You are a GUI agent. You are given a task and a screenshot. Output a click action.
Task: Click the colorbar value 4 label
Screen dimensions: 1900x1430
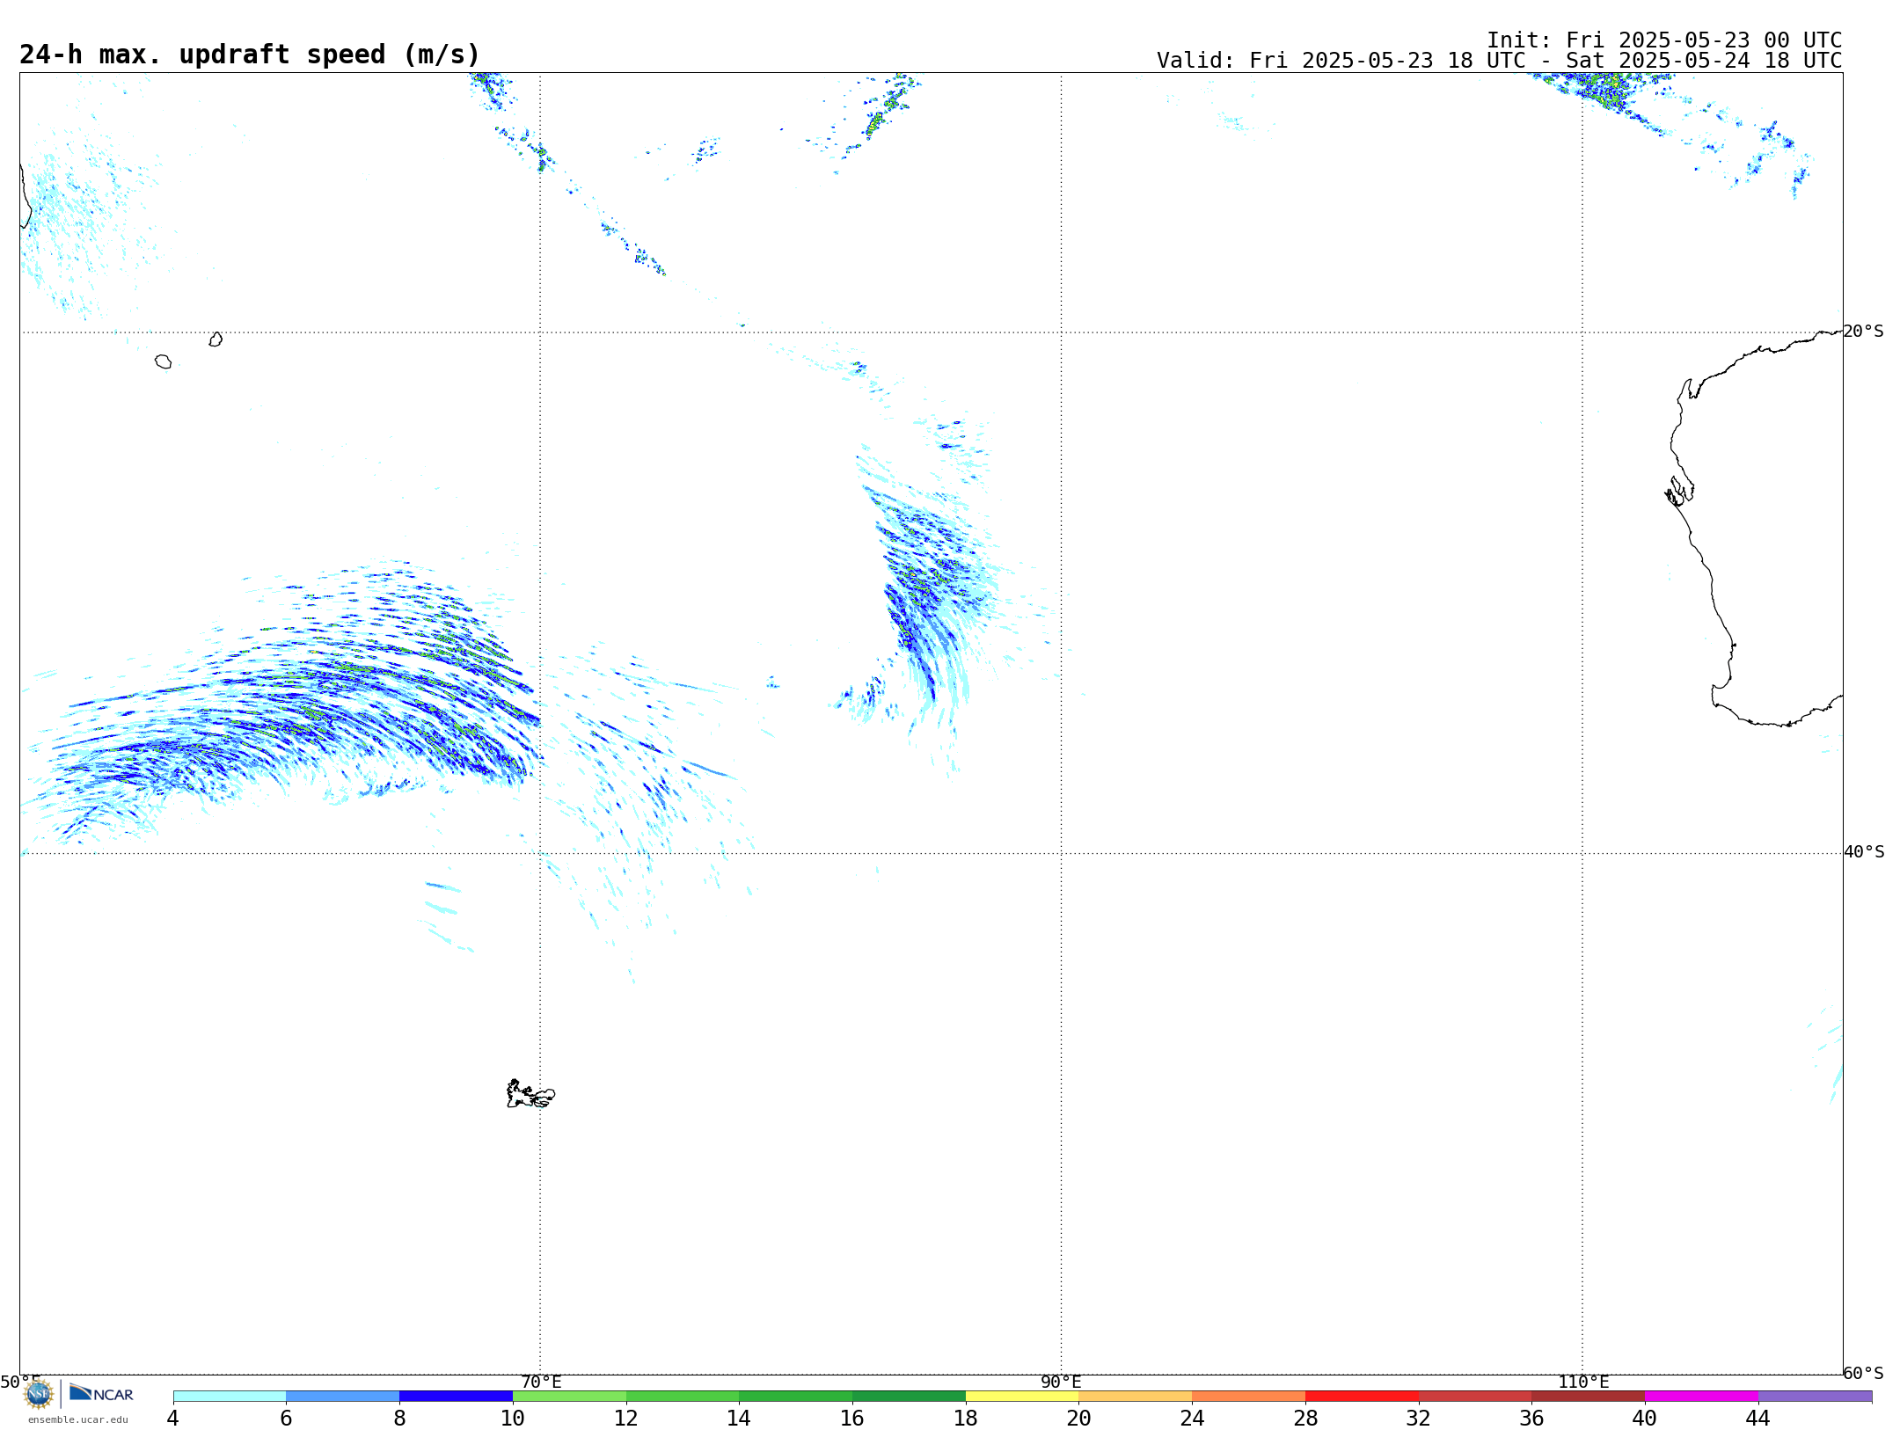point(172,1418)
